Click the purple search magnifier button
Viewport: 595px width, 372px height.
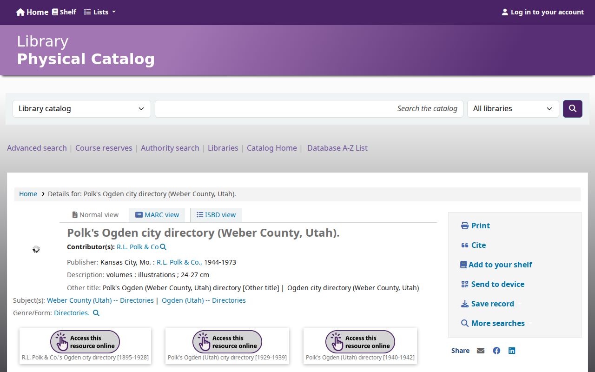(x=573, y=109)
